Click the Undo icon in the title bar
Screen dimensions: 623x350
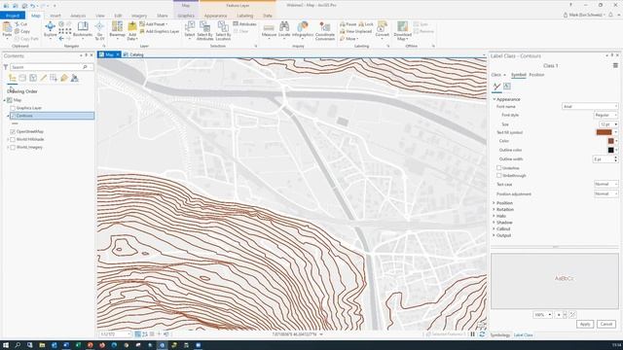point(33,6)
